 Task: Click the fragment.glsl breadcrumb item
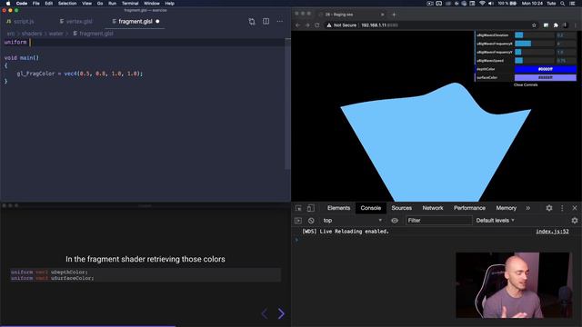[93, 34]
